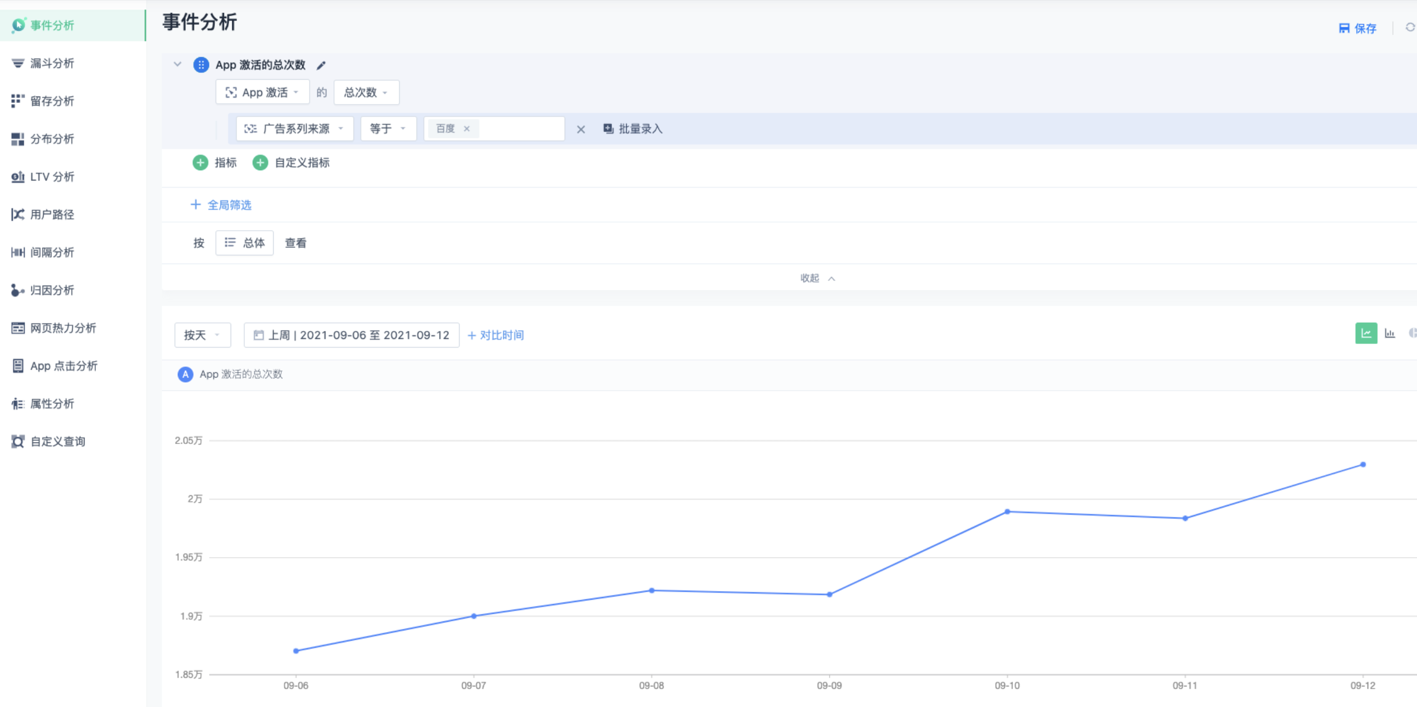The image size is (1417, 707).
Task: Open the 按天 granularity dropdown
Action: tap(203, 335)
